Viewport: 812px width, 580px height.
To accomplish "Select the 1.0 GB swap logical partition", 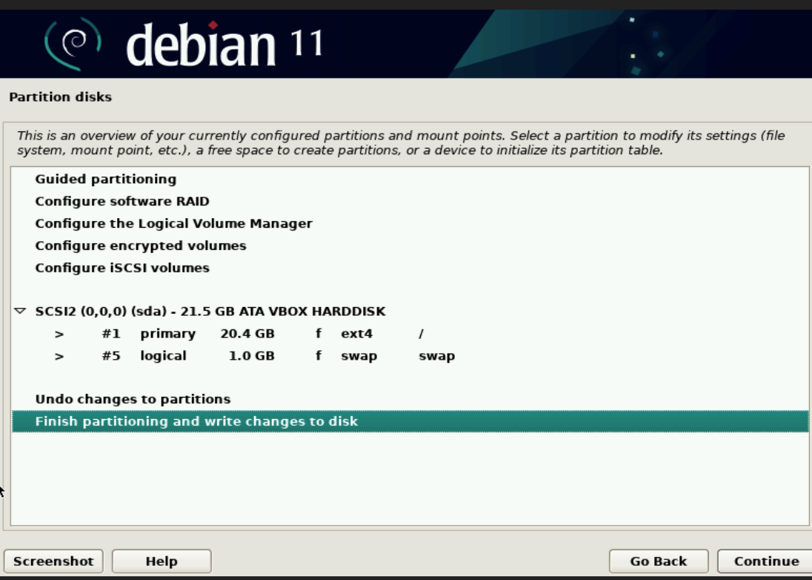I will [252, 356].
